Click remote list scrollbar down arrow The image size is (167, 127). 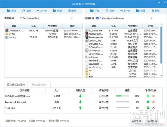[x=161, y=76]
